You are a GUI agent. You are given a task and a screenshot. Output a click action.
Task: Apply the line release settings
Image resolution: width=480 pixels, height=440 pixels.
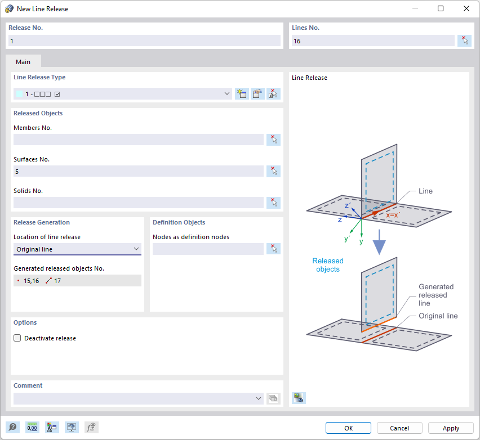coord(451,428)
